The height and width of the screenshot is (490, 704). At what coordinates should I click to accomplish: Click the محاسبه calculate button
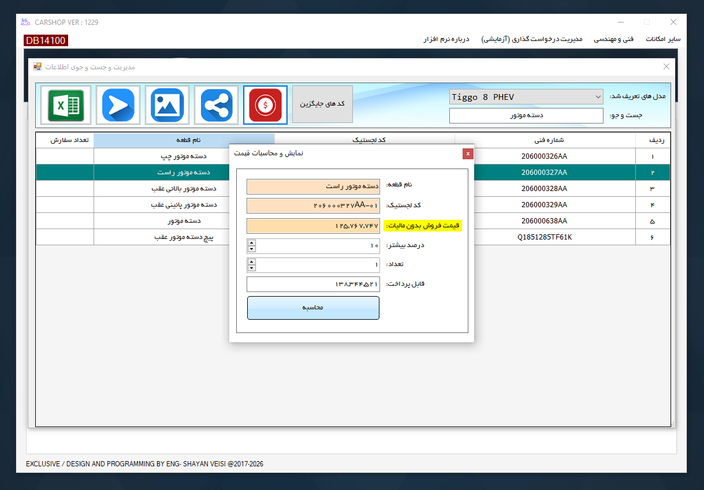tap(313, 308)
